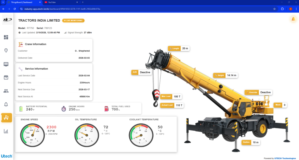Click the Actual Load 110 T label
This screenshot has width=299, height=160.
pyautogui.click(x=172, y=105)
